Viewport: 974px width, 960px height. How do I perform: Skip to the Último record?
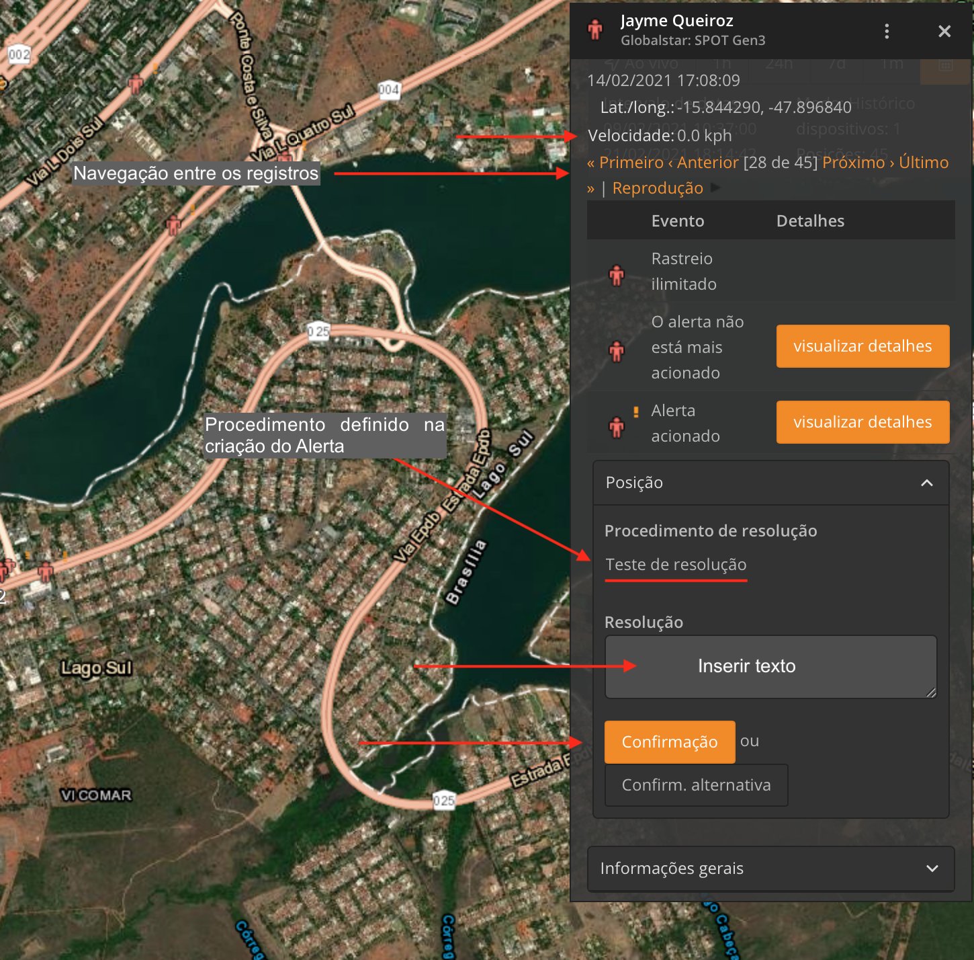point(924,163)
